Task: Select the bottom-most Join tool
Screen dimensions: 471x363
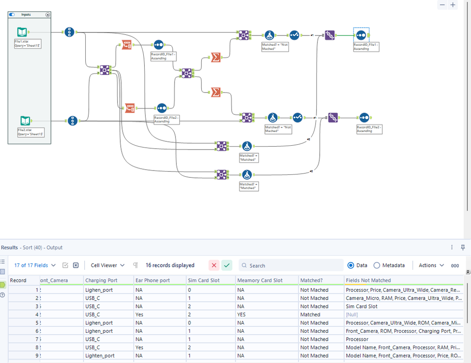Action: [x=222, y=174]
